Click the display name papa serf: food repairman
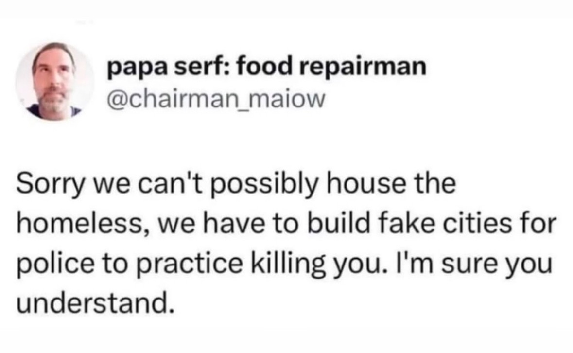 [266, 68]
